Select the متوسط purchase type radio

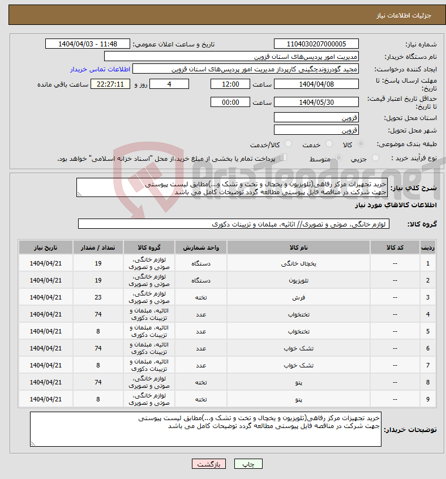click(338, 158)
